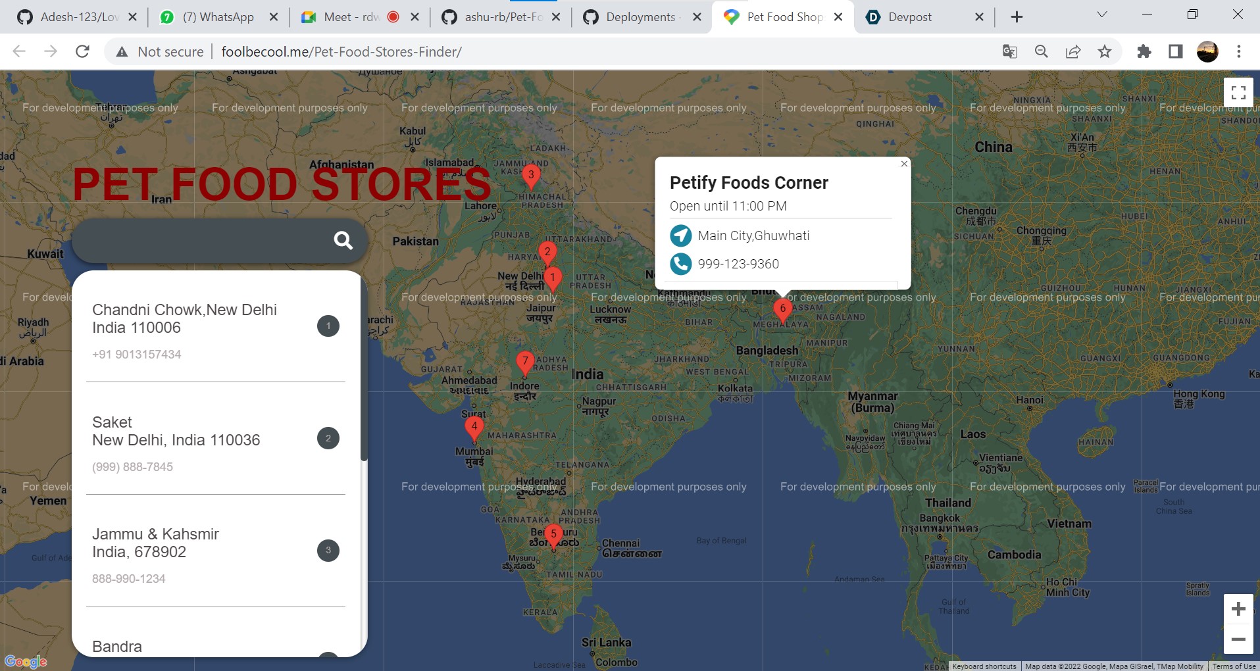Open the browser extensions puzzle menu

pos(1144,51)
